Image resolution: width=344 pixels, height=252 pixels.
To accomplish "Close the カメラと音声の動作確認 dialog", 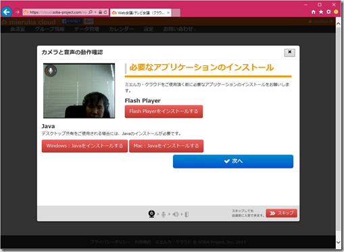I will click(290, 53).
